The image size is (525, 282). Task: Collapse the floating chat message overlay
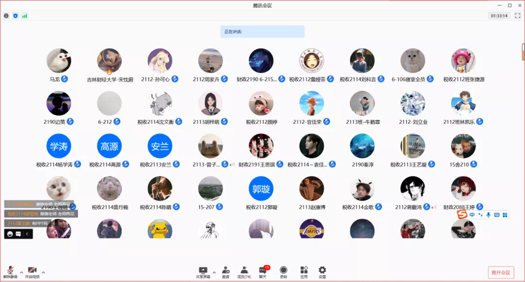point(27,234)
